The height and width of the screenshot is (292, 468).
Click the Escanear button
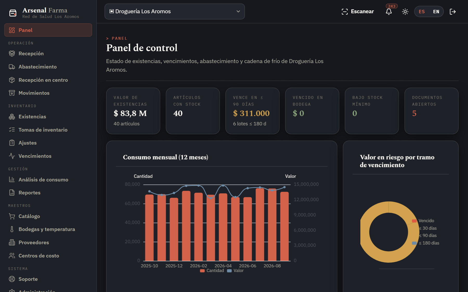click(357, 11)
